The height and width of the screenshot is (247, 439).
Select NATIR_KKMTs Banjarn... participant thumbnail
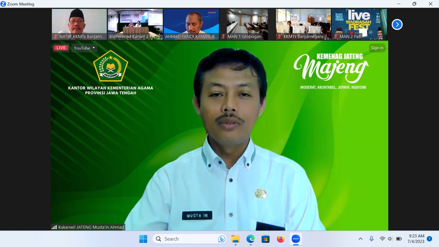pyautogui.click(x=79, y=24)
